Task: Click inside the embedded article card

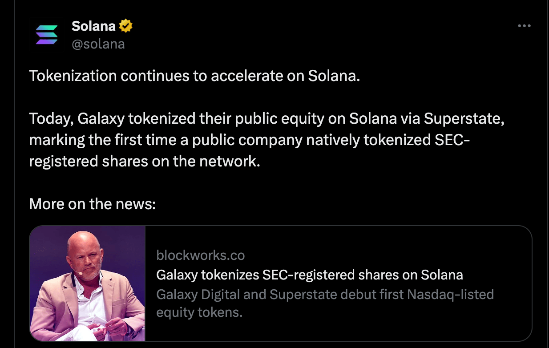Action: coord(338,283)
